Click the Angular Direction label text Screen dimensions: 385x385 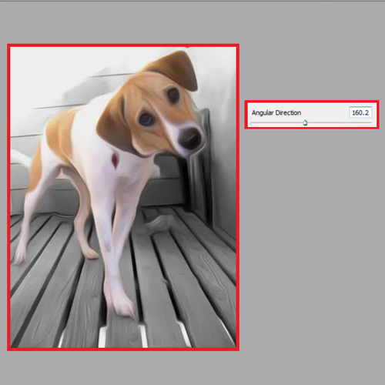[x=276, y=112]
